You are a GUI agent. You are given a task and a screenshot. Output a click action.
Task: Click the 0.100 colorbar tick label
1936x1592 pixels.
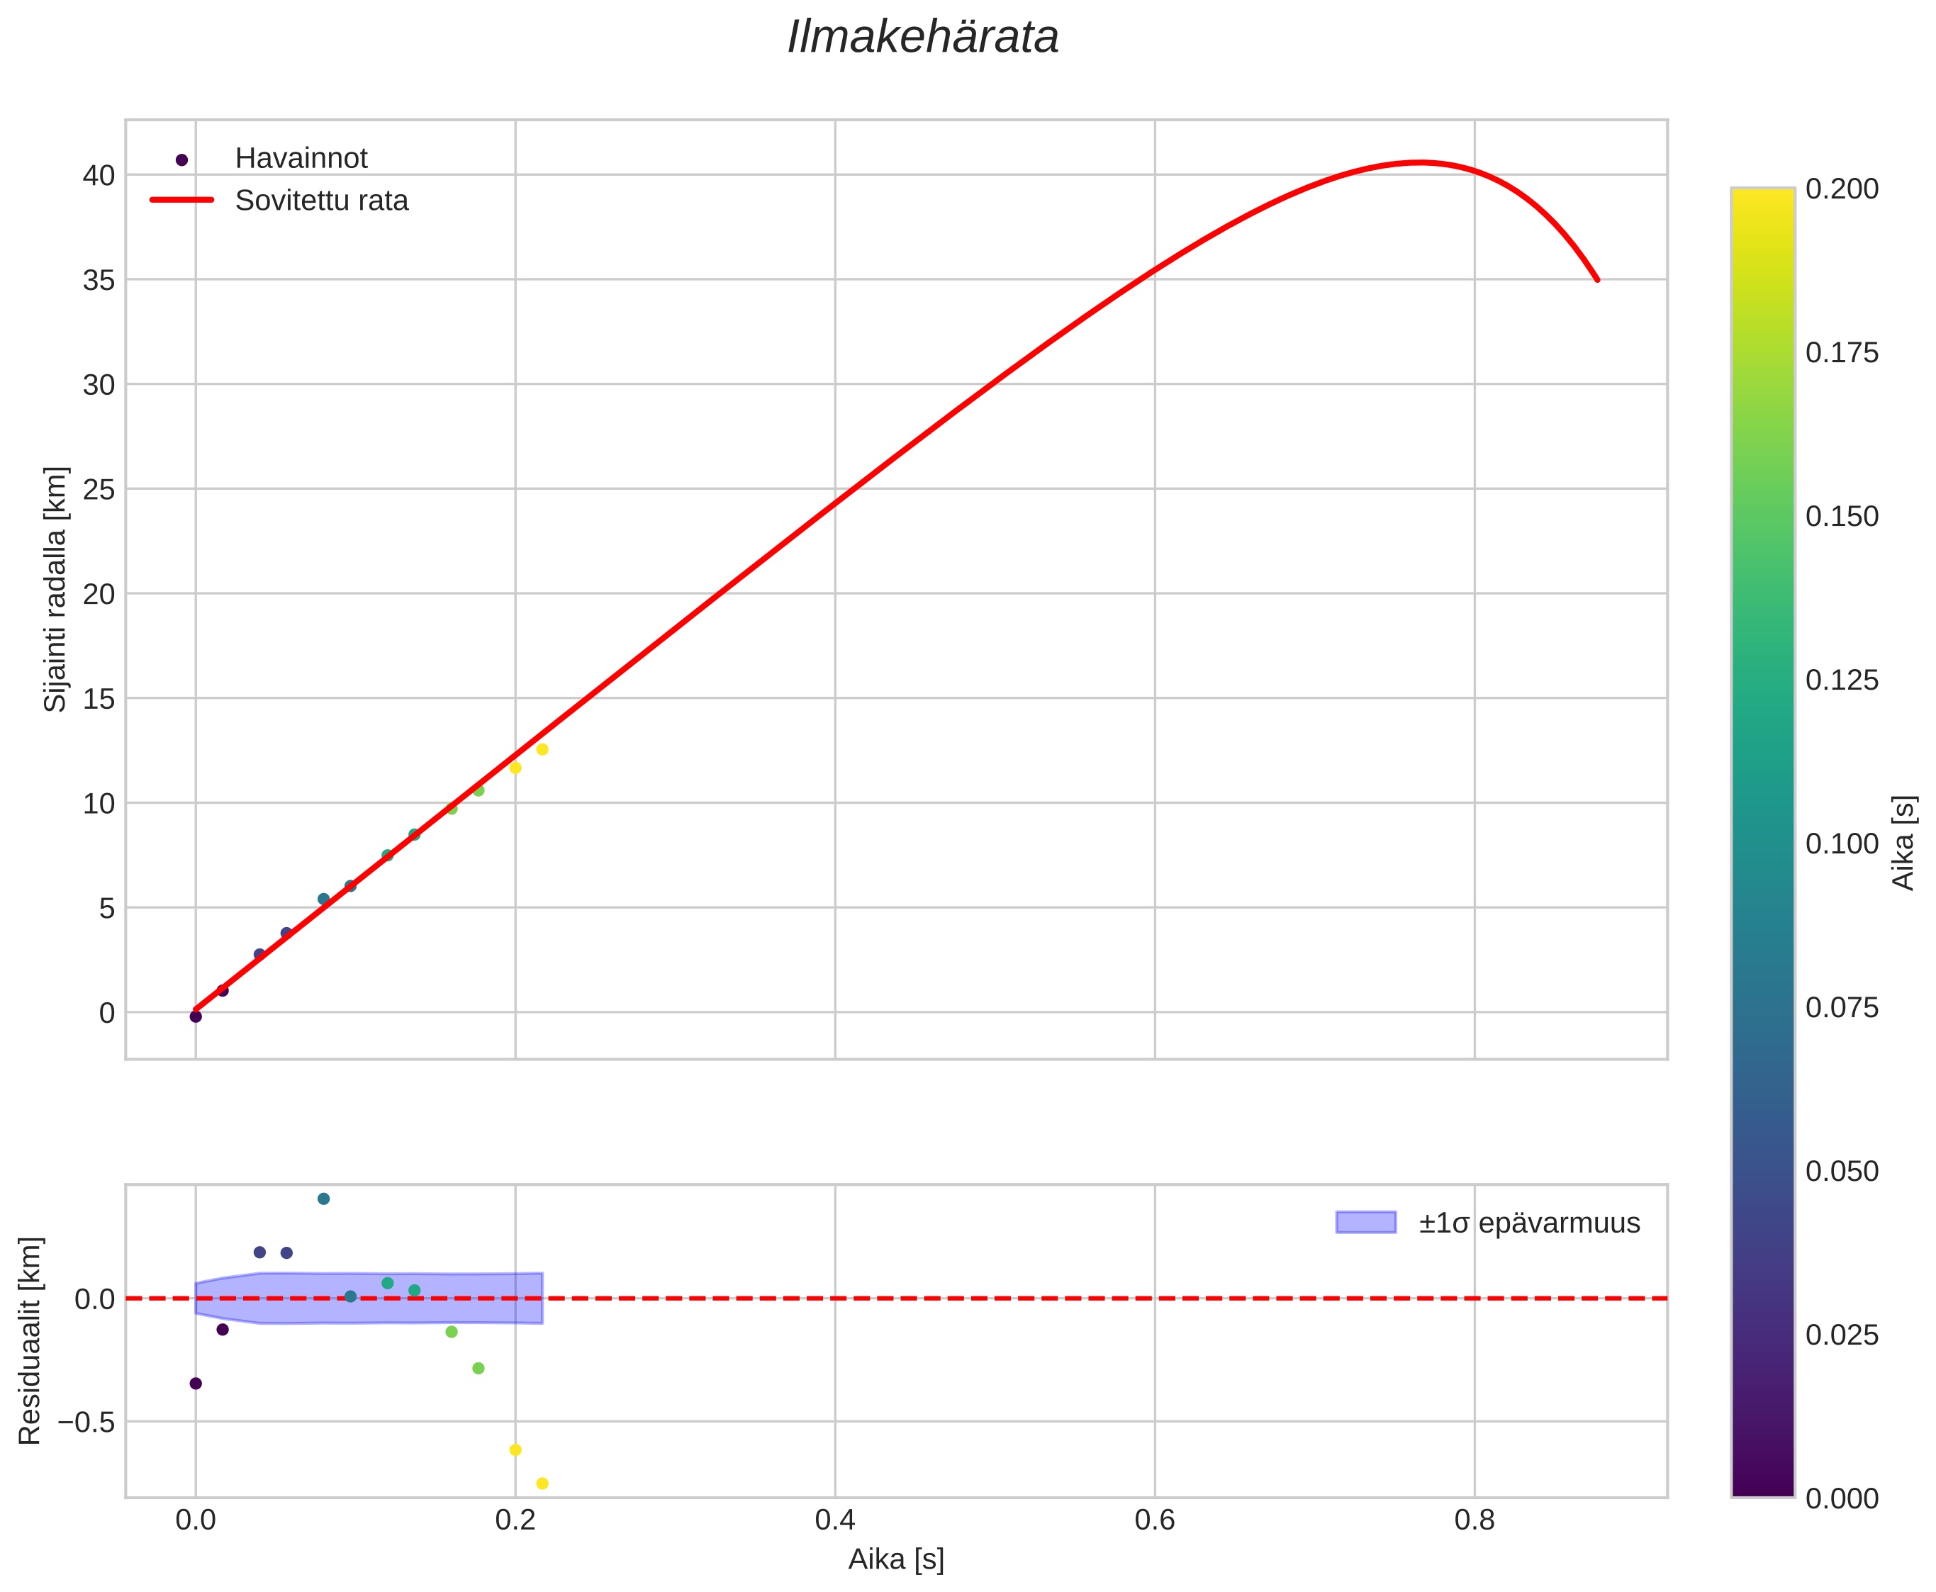1842,845
